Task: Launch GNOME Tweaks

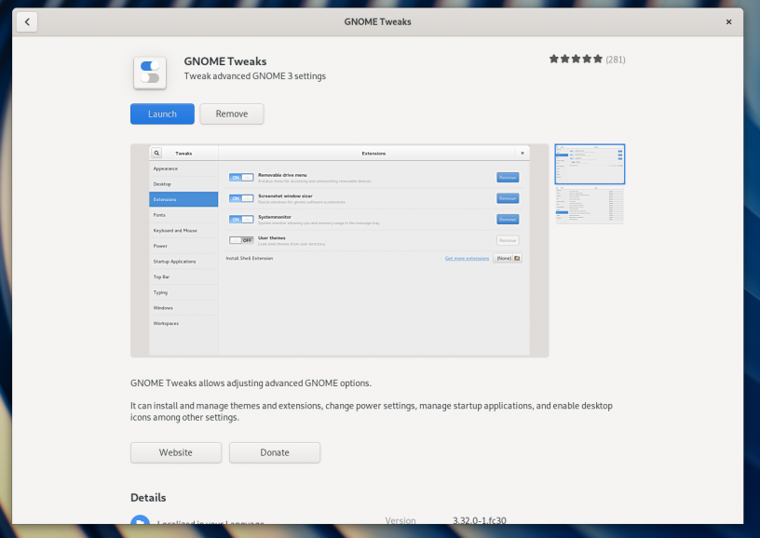Action: 162,114
